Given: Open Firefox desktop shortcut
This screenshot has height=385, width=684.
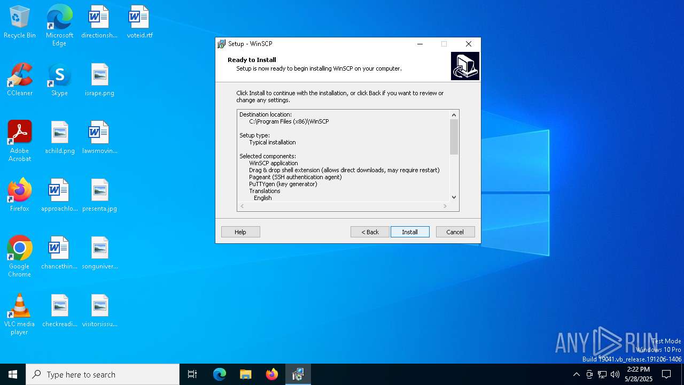Looking at the screenshot, I should (20, 195).
